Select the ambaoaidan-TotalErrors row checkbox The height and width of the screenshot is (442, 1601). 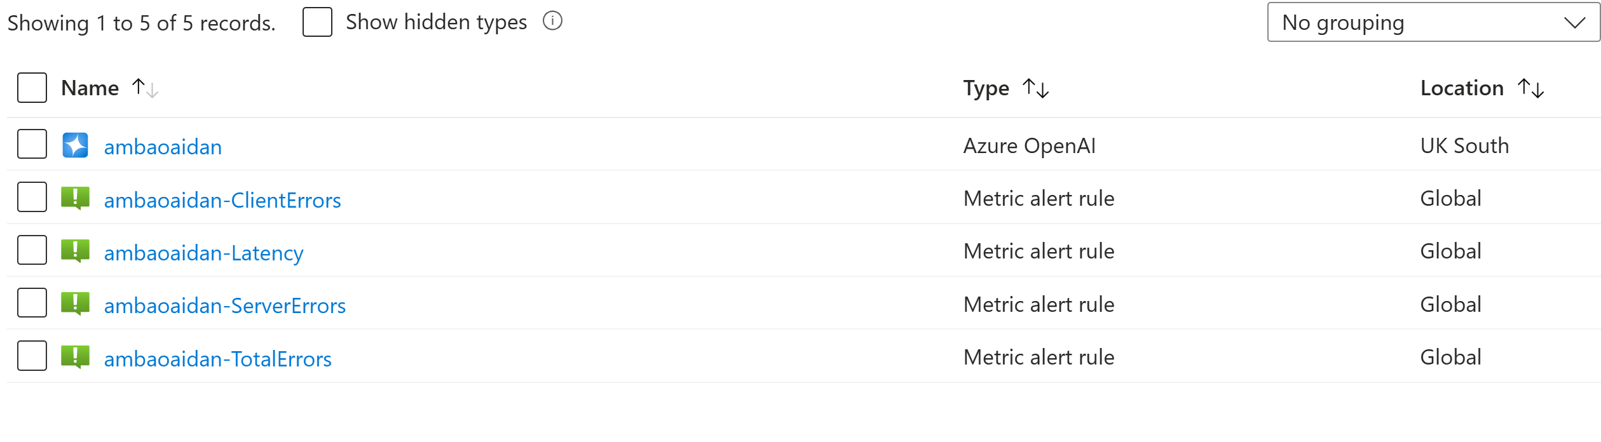coord(32,356)
